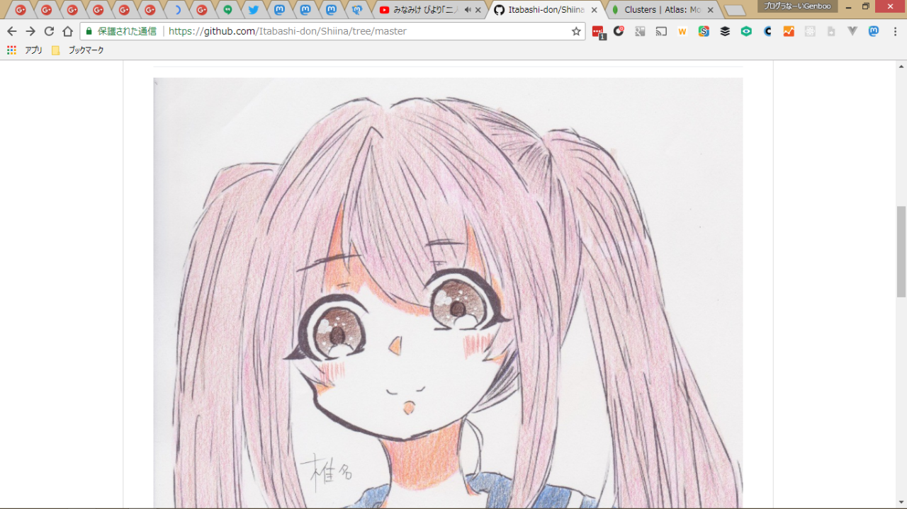Click the Vue devtools extension icon
Viewport: 907px width, 509px height.
pyautogui.click(x=852, y=31)
